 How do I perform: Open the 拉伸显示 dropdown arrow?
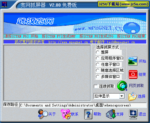pos(122,96)
